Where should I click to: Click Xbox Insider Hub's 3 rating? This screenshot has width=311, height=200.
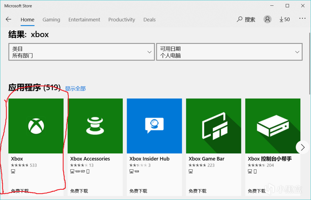coord(140,165)
